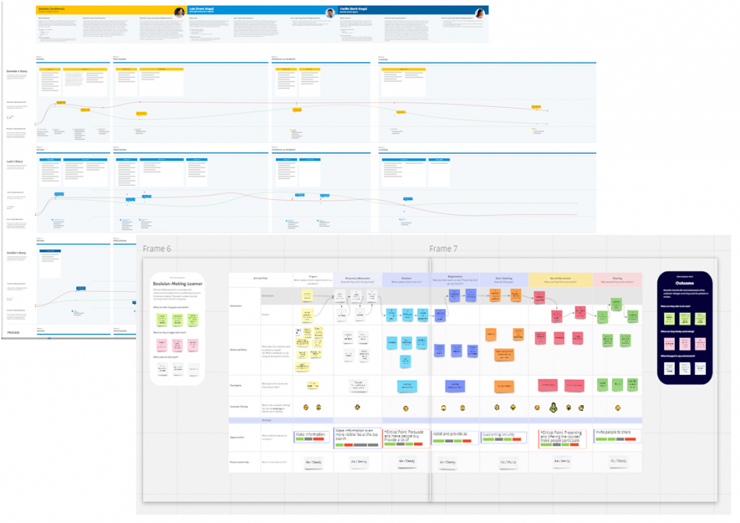Select the Frame 6 title label
Image resolution: width=740 pixels, height=523 pixels.
(157, 248)
